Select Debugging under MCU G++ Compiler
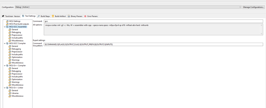 (16, 71)
